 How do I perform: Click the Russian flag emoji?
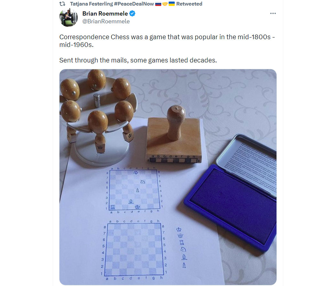tap(158, 4)
